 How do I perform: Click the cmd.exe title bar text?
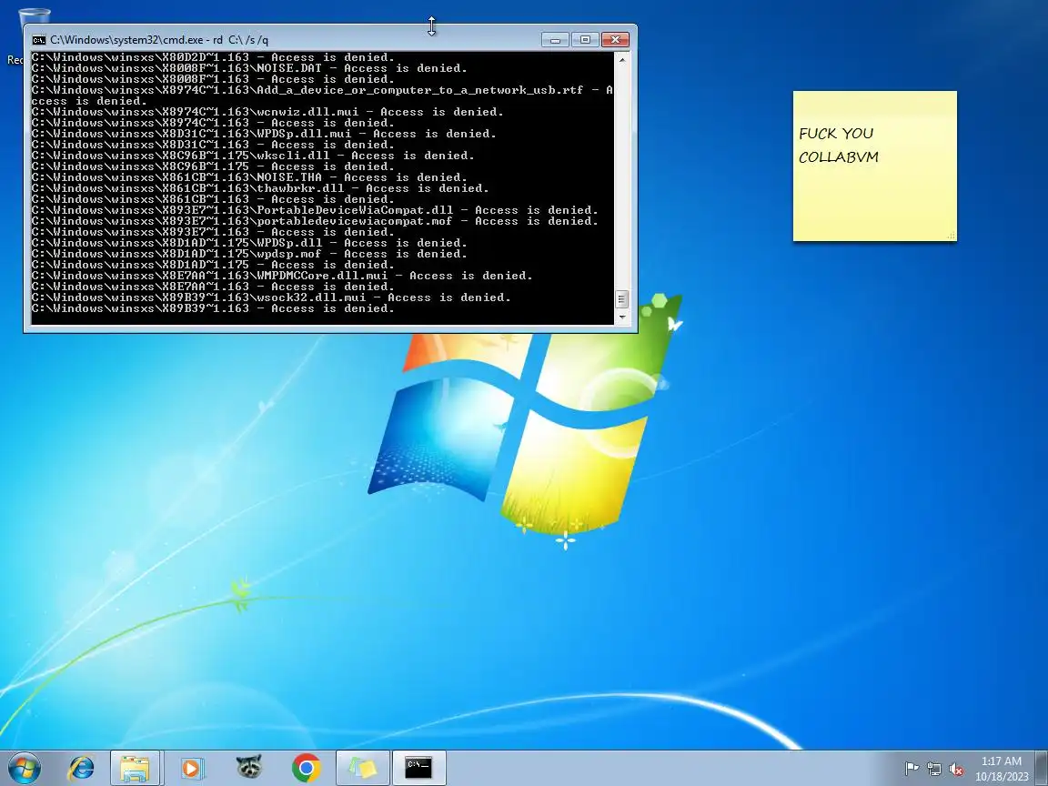tap(159, 40)
